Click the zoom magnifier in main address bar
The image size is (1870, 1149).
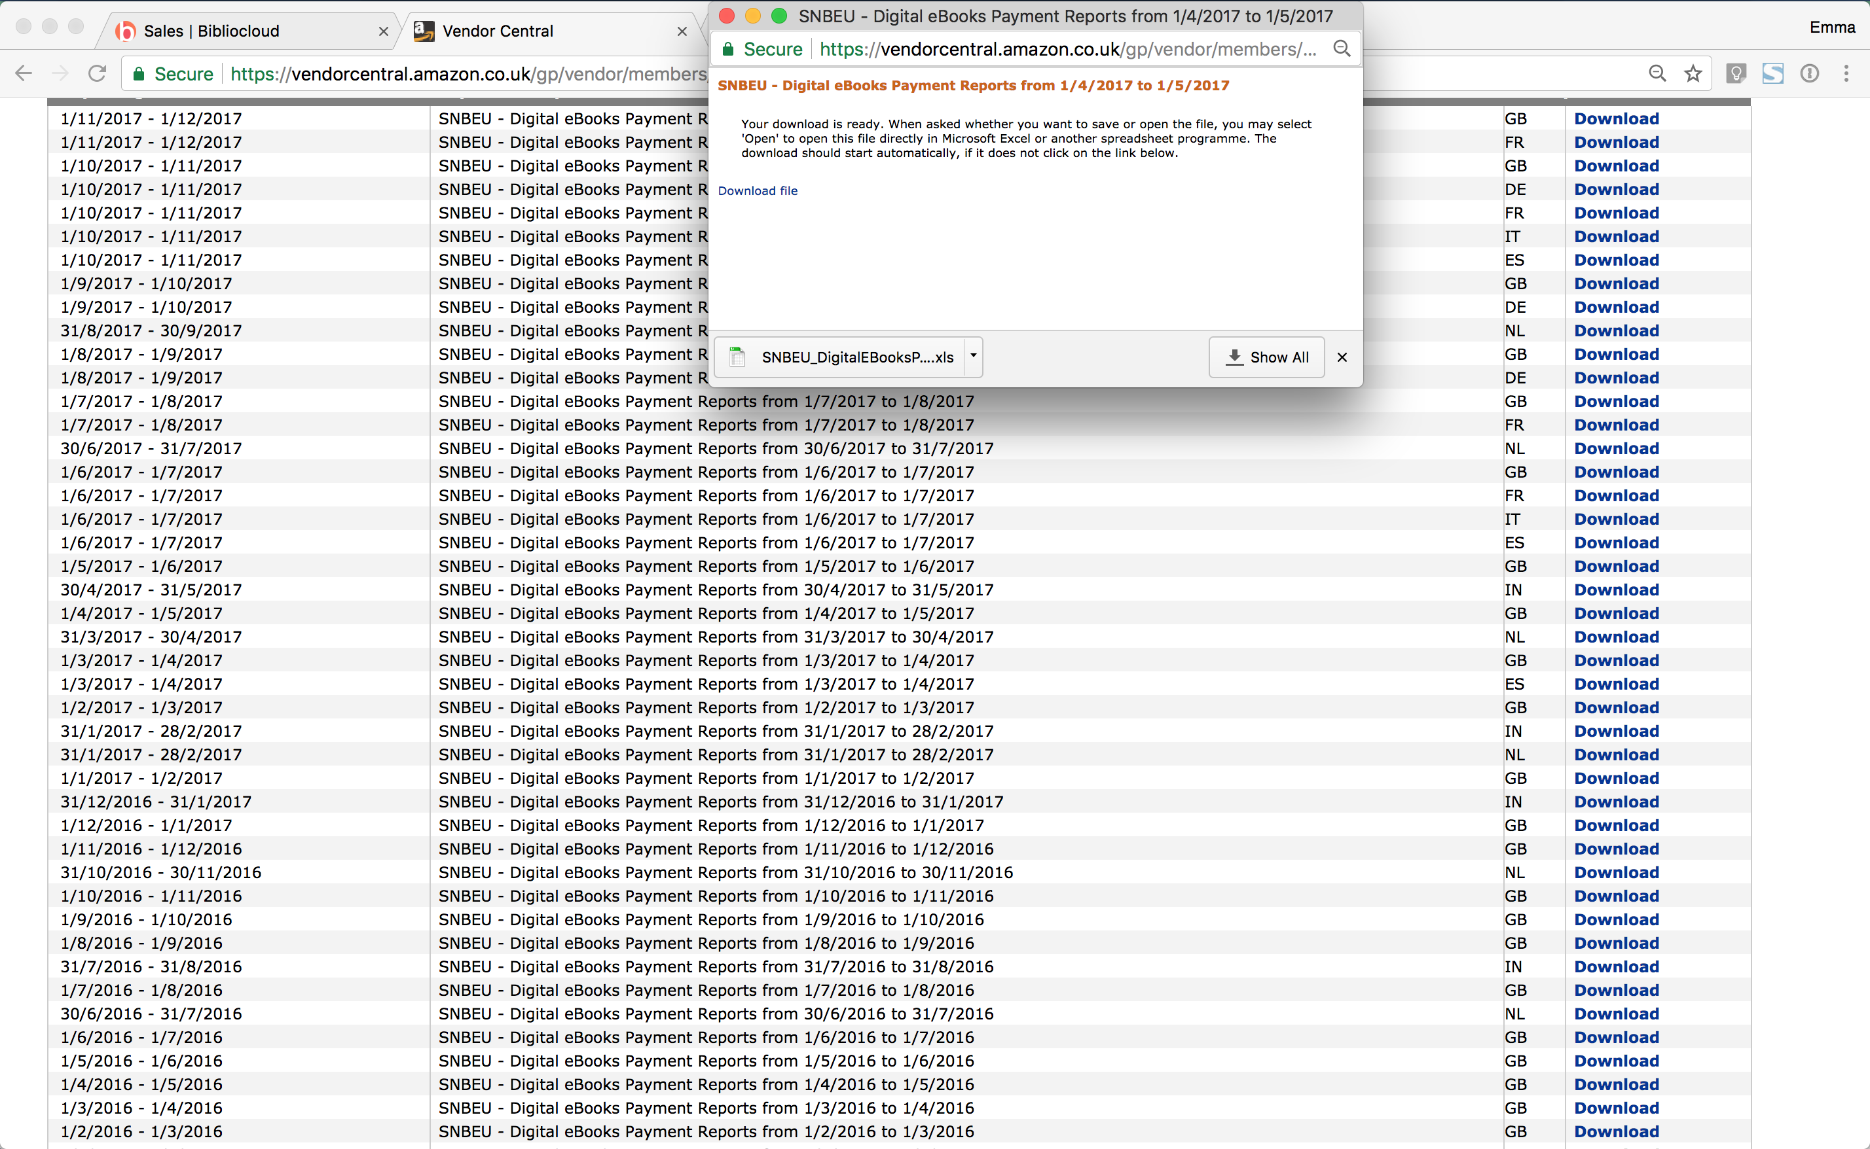click(x=1657, y=74)
